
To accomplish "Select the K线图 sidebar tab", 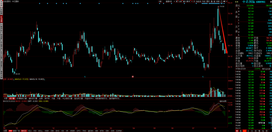I will point(2,19).
